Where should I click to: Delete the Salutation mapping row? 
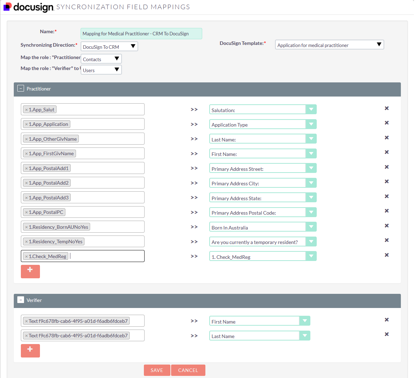click(x=386, y=108)
